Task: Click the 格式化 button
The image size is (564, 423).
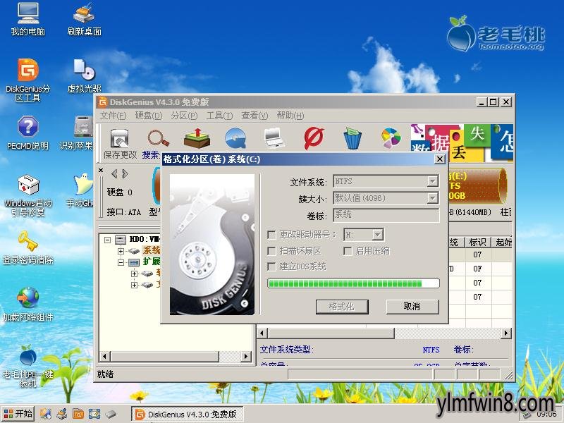Action: point(342,307)
